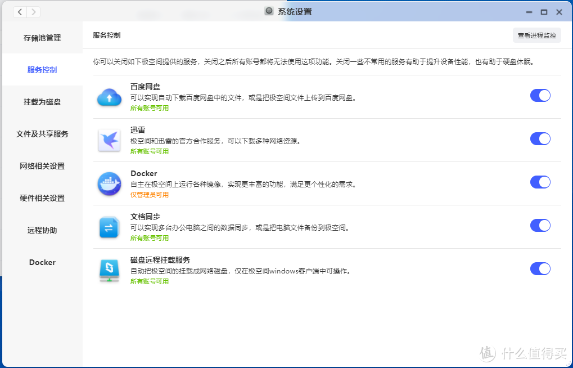573x368 pixels.
Task: Click the 百度网盘 cloud icon
Action: click(109, 97)
